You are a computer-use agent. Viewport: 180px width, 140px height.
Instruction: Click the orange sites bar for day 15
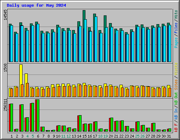pos(85,91)
